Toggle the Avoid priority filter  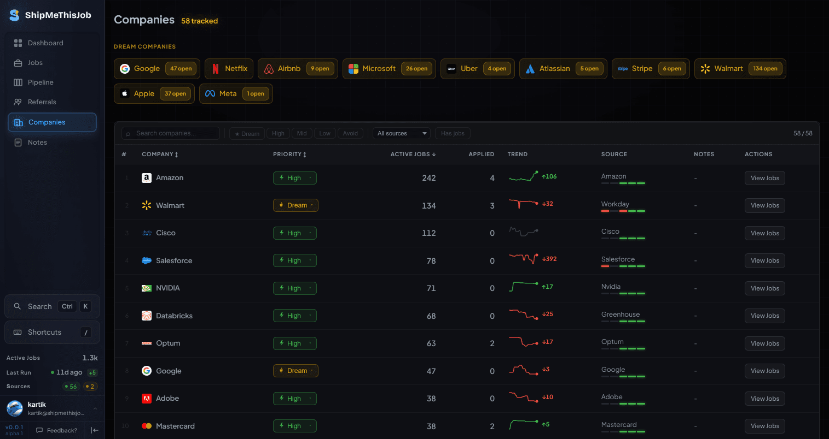tap(350, 133)
